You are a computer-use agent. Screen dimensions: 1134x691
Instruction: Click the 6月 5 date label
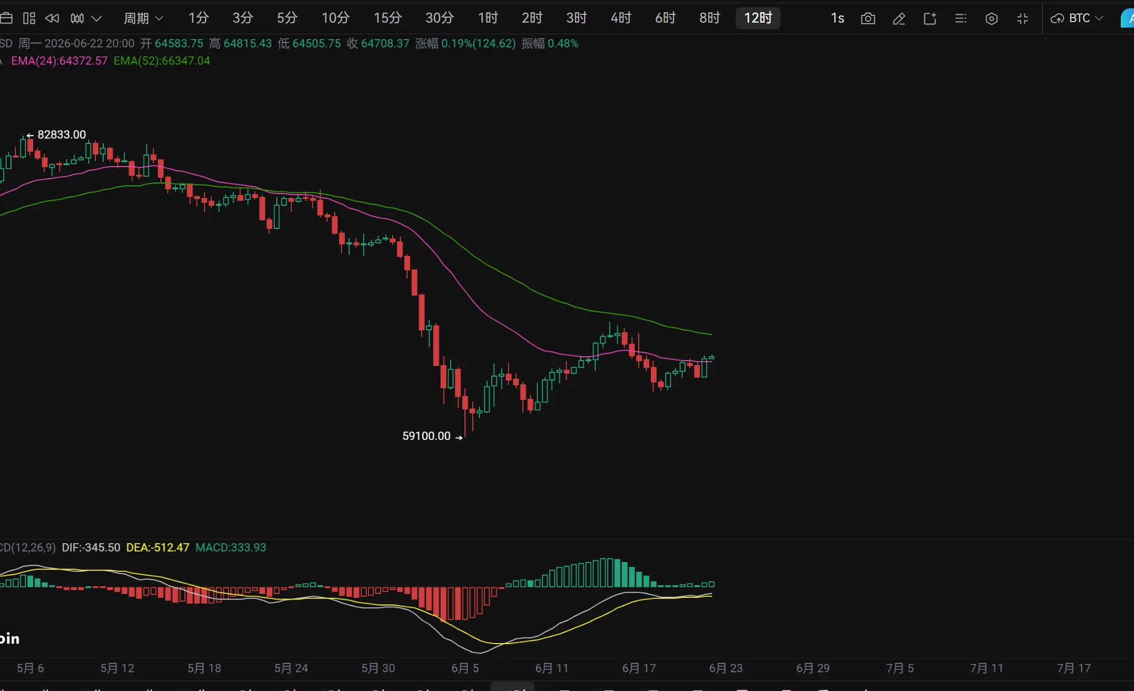(465, 668)
